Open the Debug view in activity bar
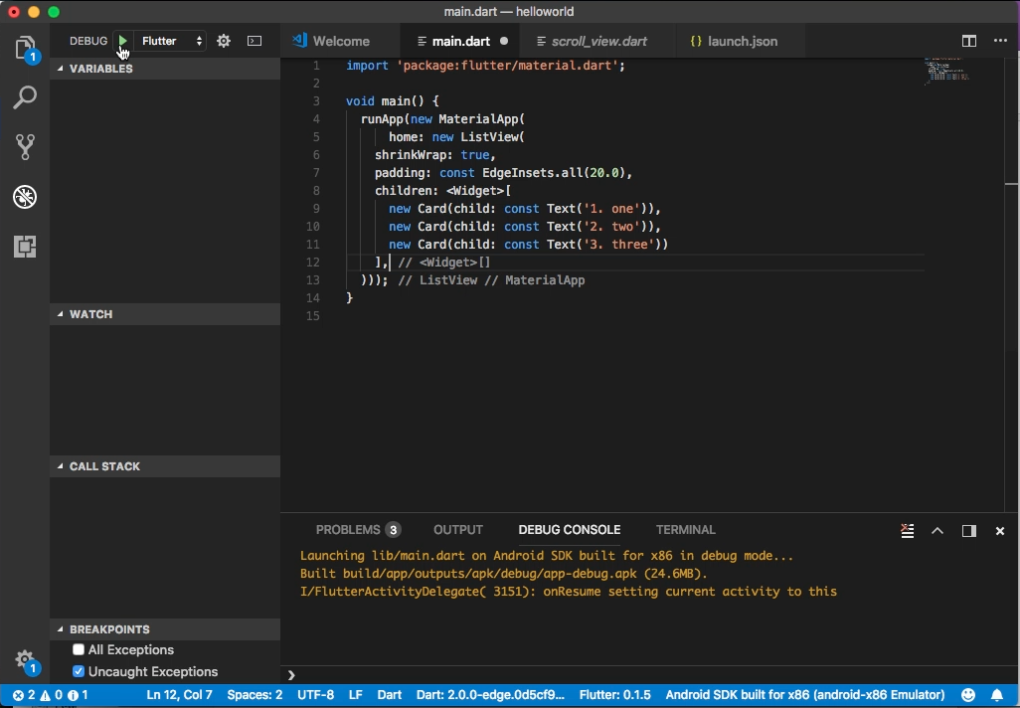 click(25, 197)
